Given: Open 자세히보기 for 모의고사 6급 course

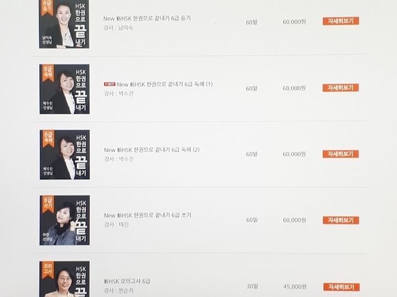Looking at the screenshot, I should tap(341, 287).
